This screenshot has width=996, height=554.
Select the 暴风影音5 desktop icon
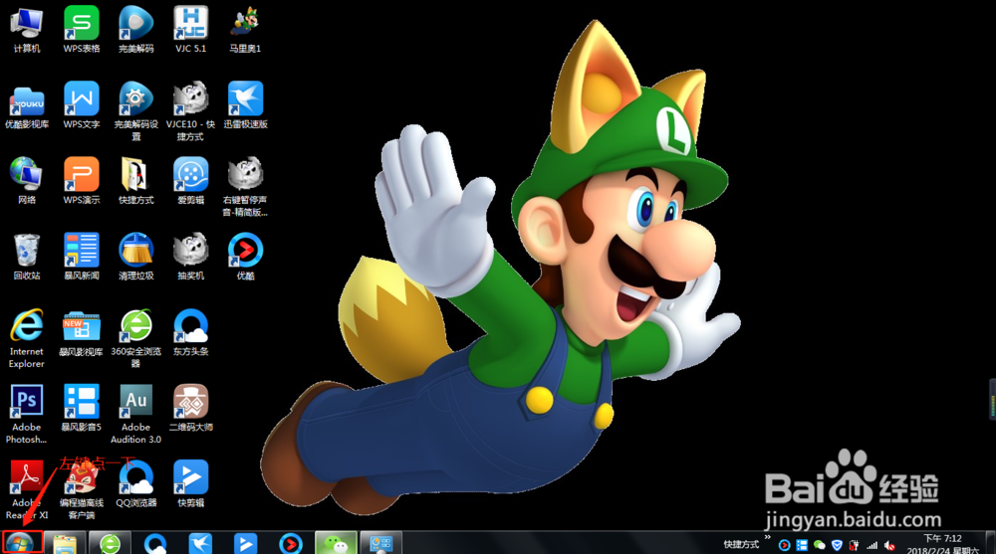[x=82, y=408]
